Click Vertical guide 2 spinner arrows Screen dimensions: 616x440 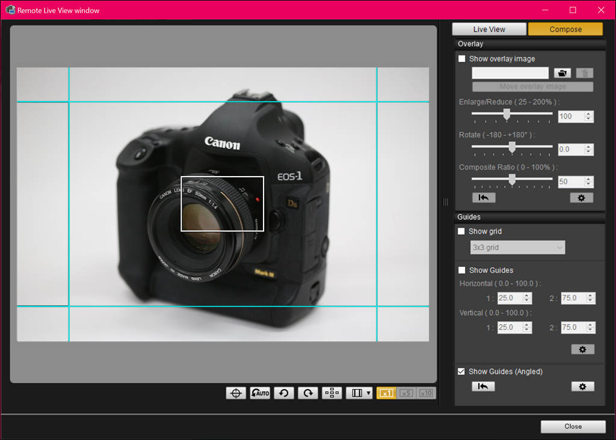(591, 328)
